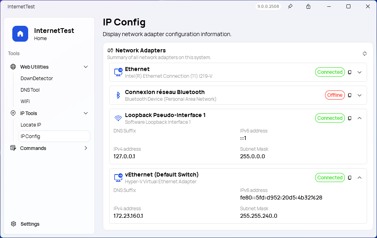Maximize the InternetTest window
The height and width of the screenshot is (238, 377).
[348, 6]
